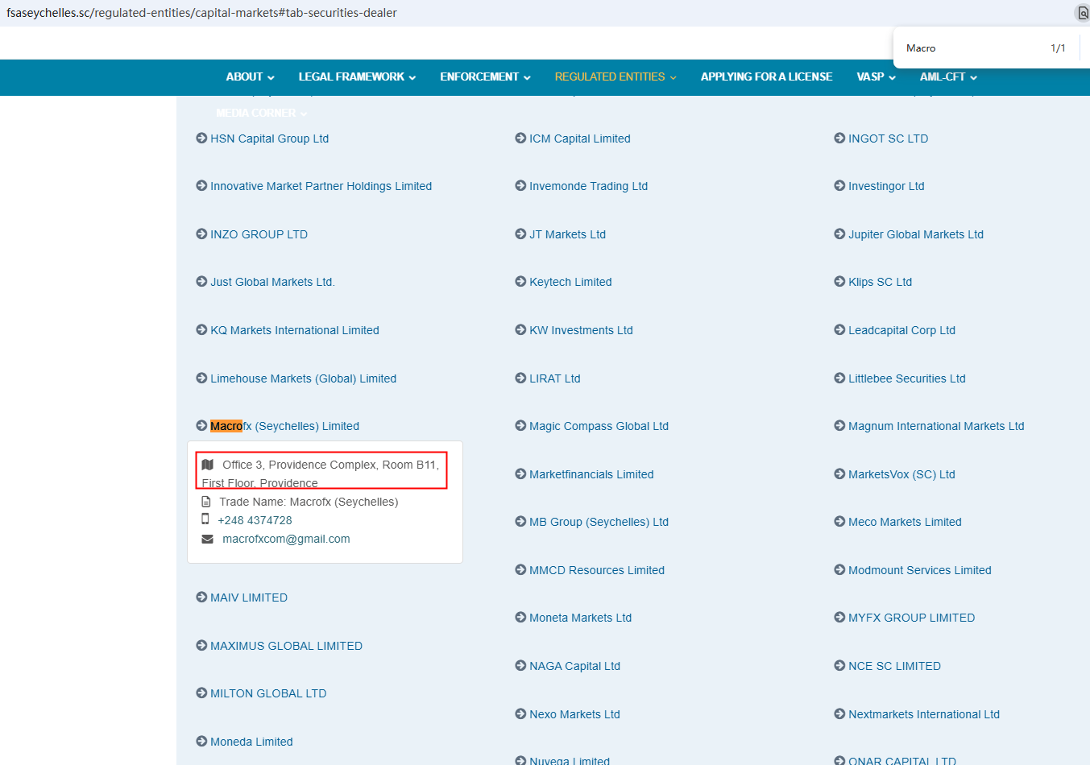Open the macrofxcom@gmail.com email link

286,539
